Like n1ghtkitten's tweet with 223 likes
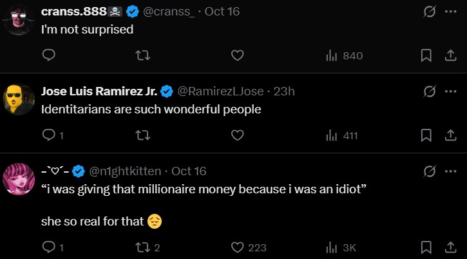Screen dimensions: 467x259 (x=237, y=247)
